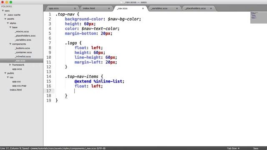The width and height of the screenshot is (267, 150).
Task: Close the index.html tab
Action: (x=109, y=8)
